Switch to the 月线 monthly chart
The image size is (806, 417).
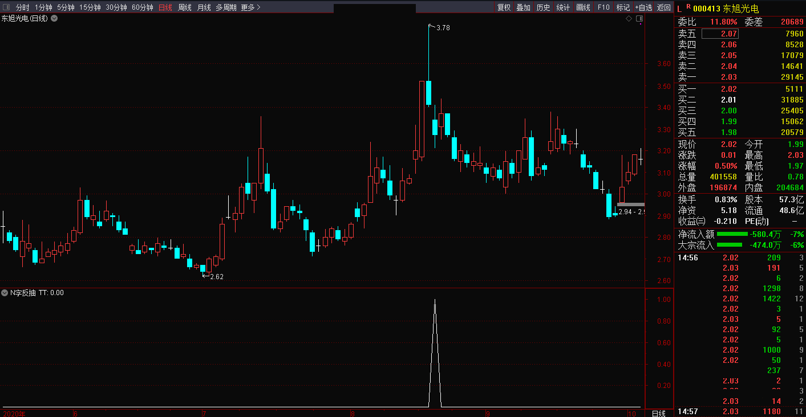[204, 7]
